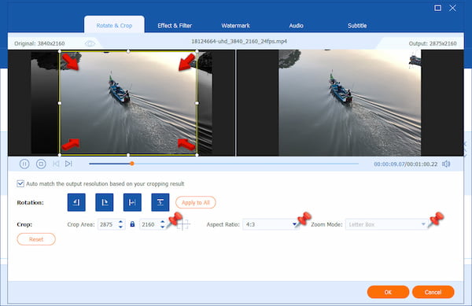Click the output preview video
The width and height of the screenshot is (472, 306).
(350, 103)
